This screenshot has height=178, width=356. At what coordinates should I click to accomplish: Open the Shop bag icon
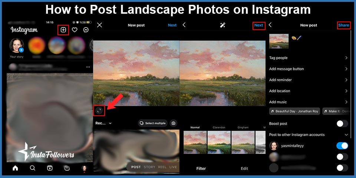point(67,168)
